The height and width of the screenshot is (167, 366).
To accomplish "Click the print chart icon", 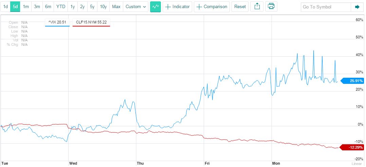I will (271, 7).
